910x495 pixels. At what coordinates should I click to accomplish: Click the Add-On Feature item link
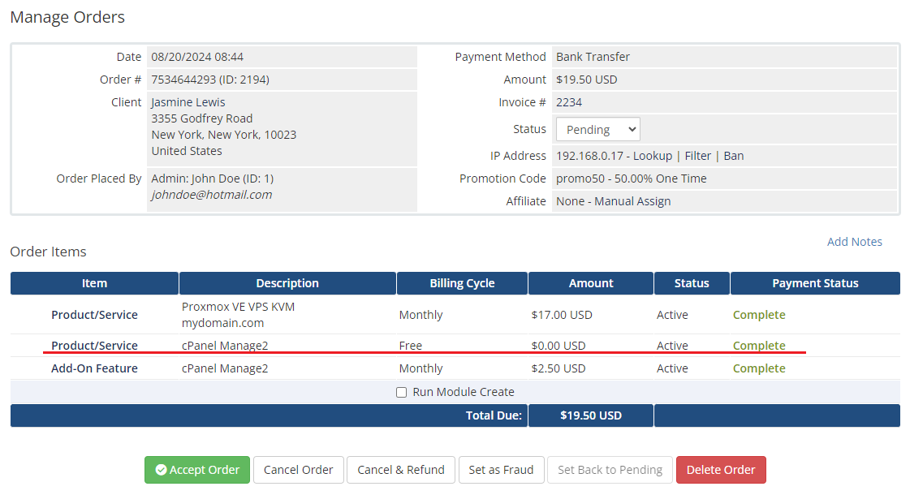(95, 368)
